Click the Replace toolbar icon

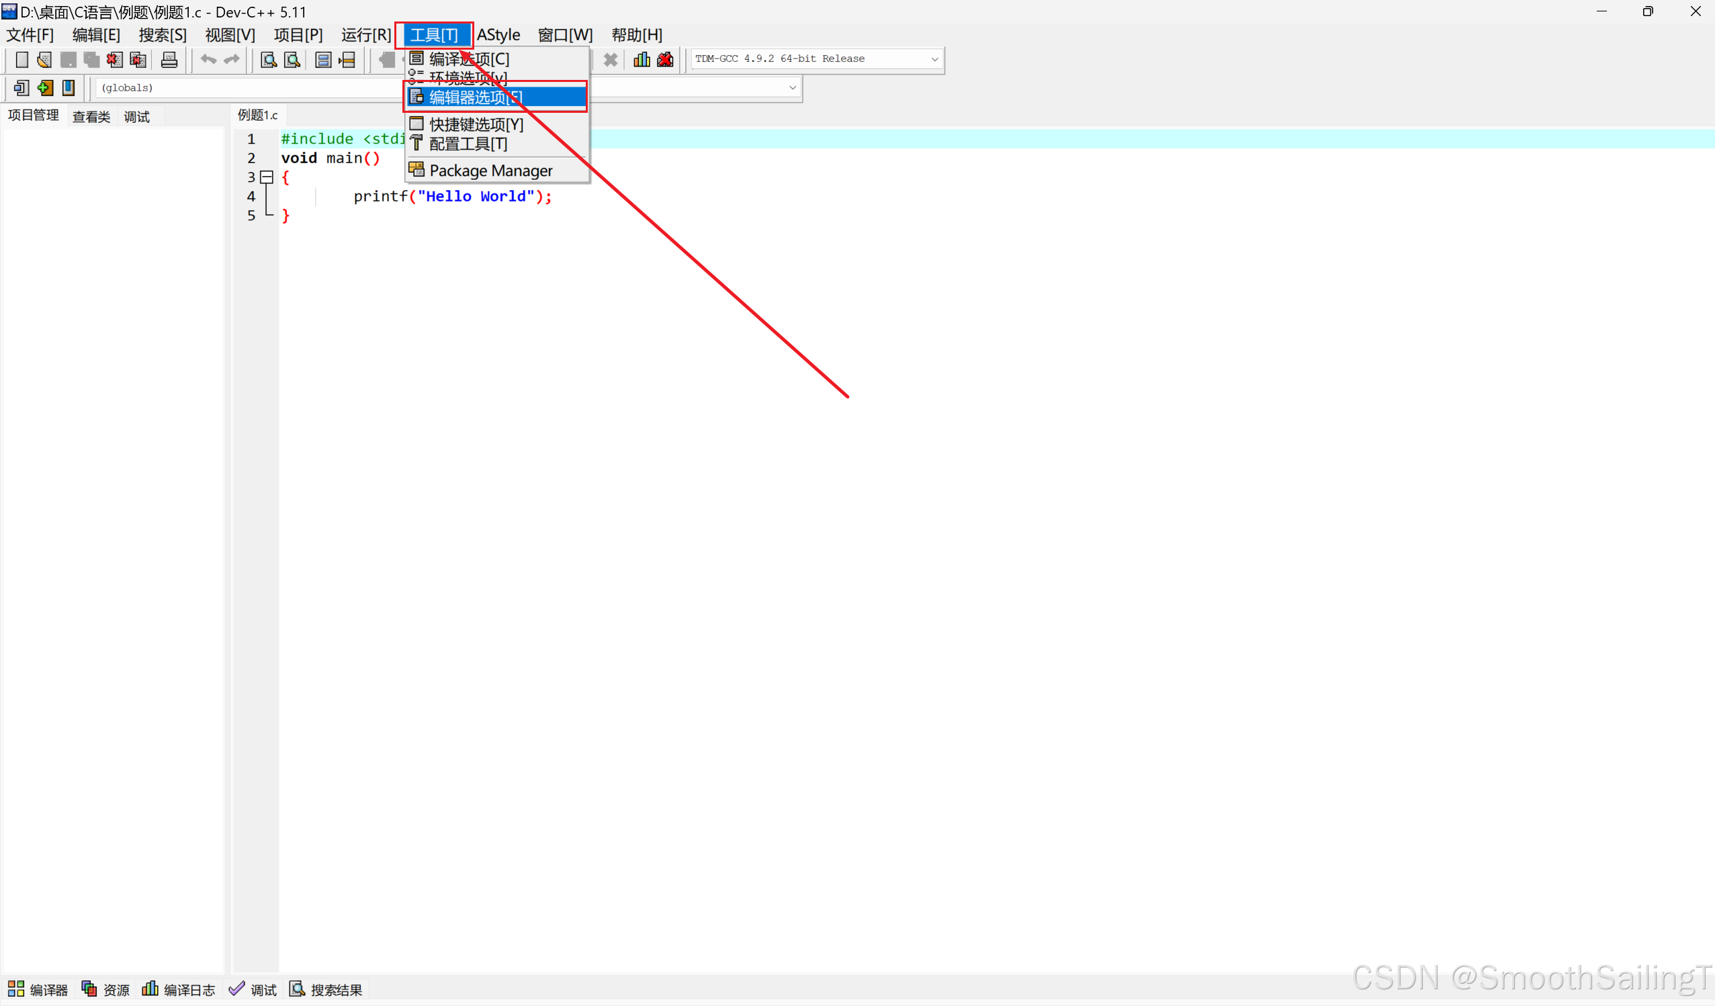pyautogui.click(x=293, y=60)
